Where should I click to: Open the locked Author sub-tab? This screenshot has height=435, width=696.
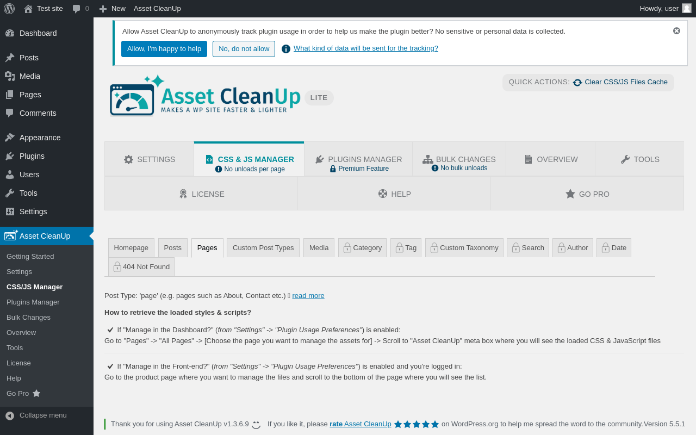(573, 248)
